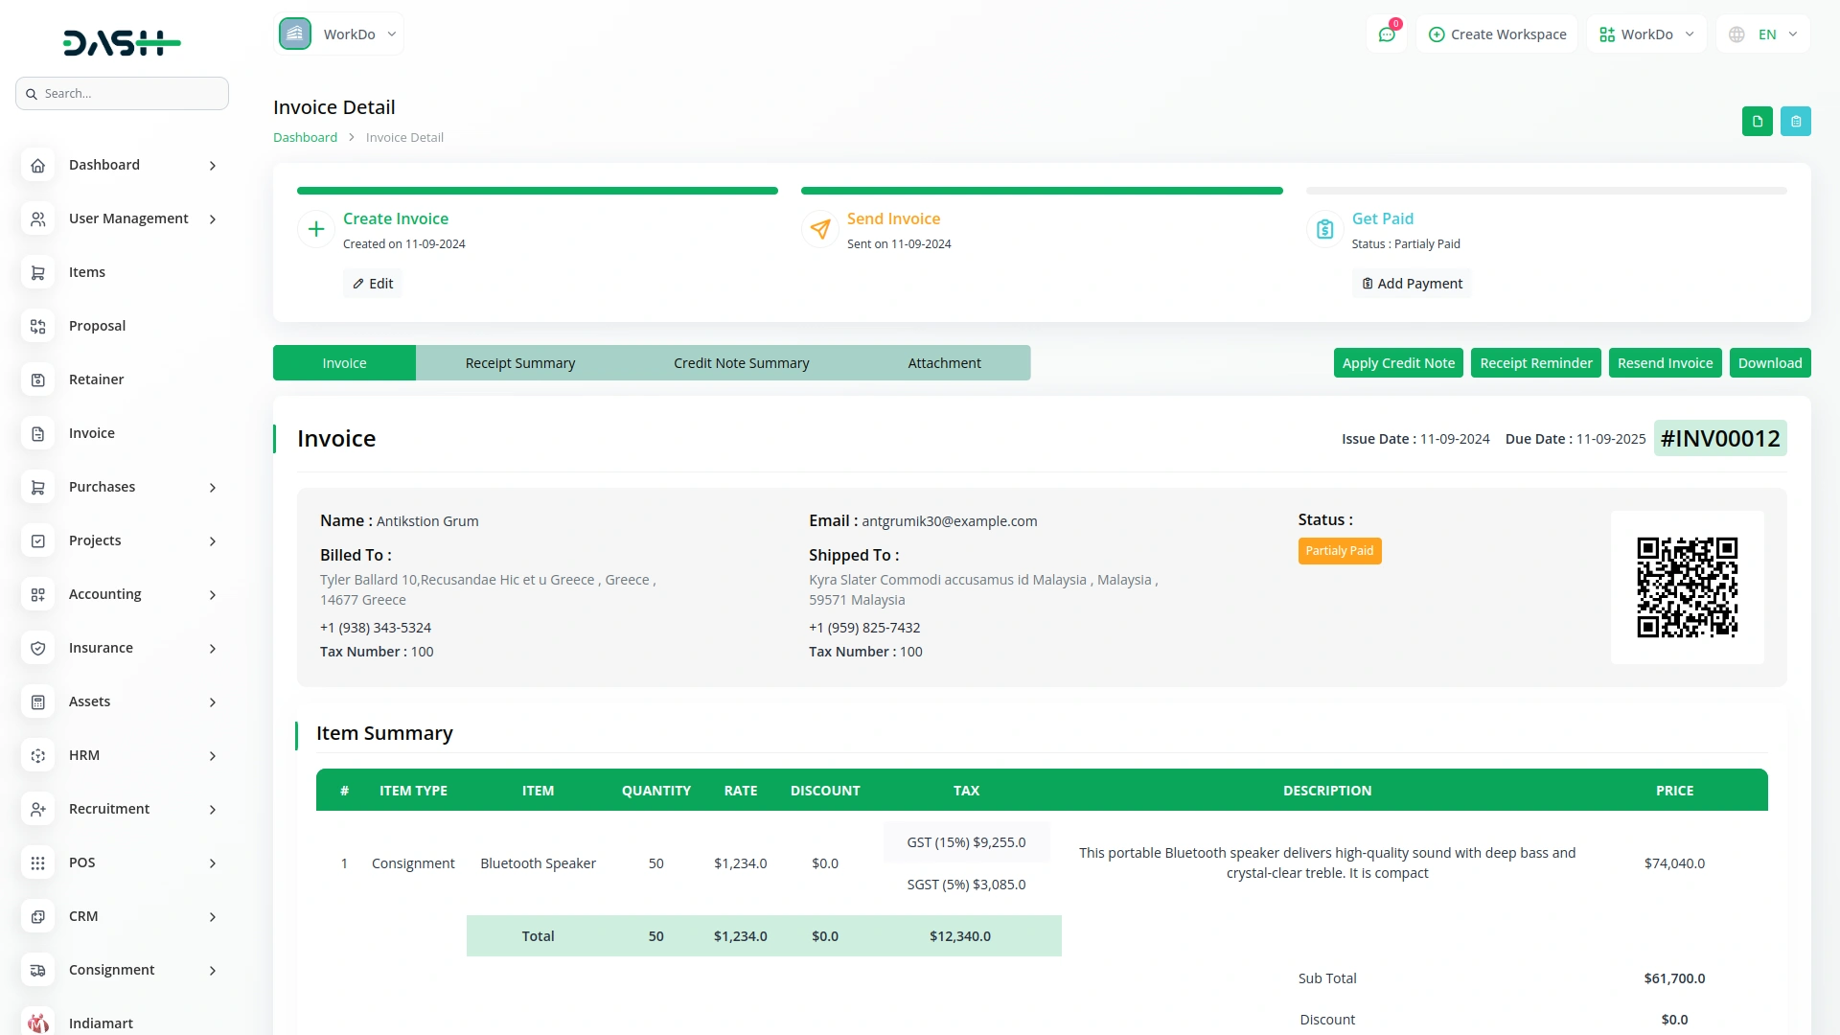Click the Apply Credit Note button
This screenshot has height=1035, width=1840.
coord(1397,363)
